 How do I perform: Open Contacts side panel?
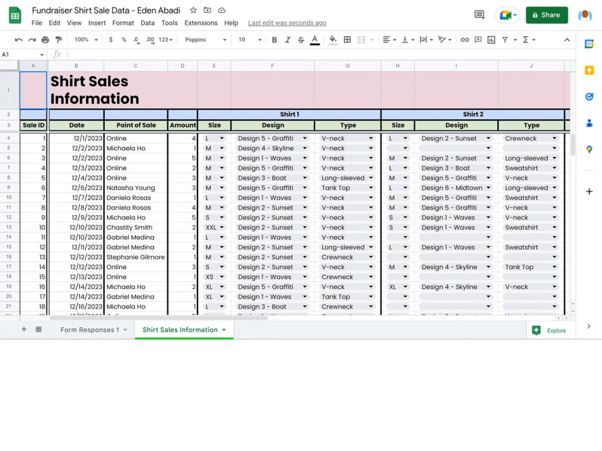(x=589, y=123)
